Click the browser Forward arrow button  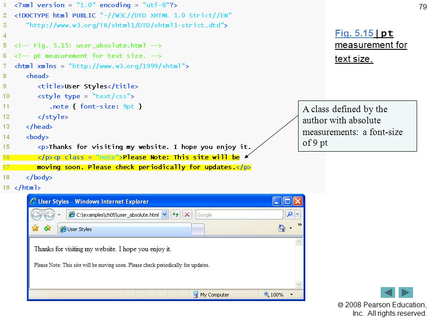click(49, 214)
